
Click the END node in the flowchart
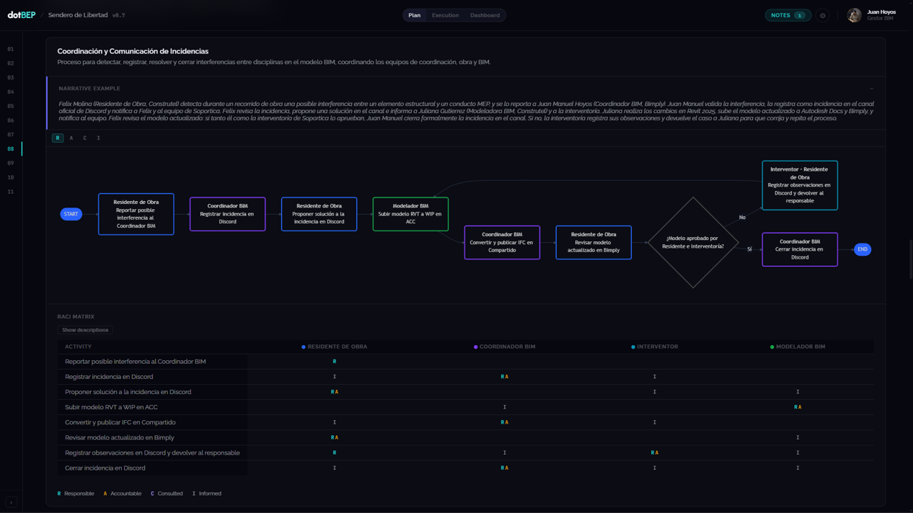click(863, 249)
